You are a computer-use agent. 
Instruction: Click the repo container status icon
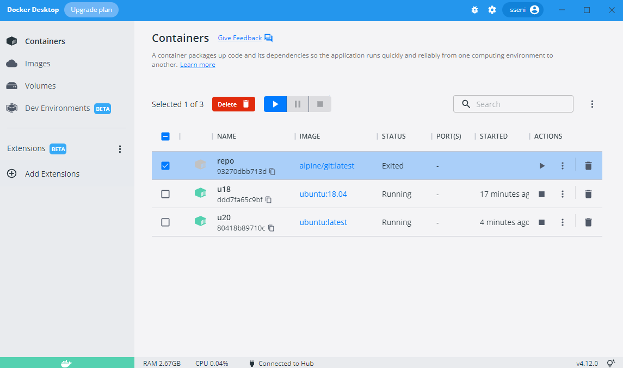click(x=201, y=164)
